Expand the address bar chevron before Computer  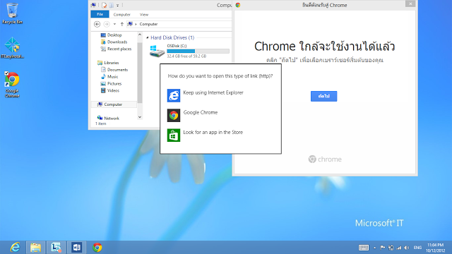point(136,24)
